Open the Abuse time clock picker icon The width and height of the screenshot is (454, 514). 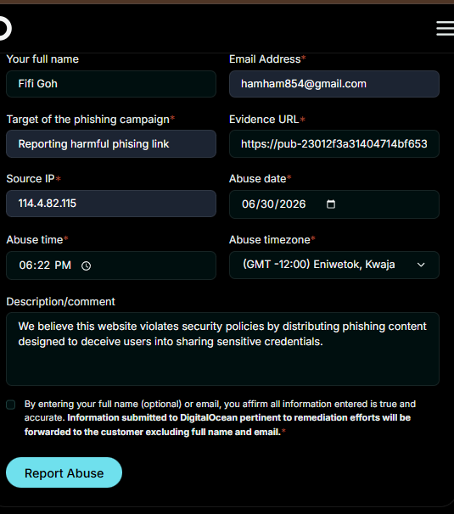click(x=86, y=265)
